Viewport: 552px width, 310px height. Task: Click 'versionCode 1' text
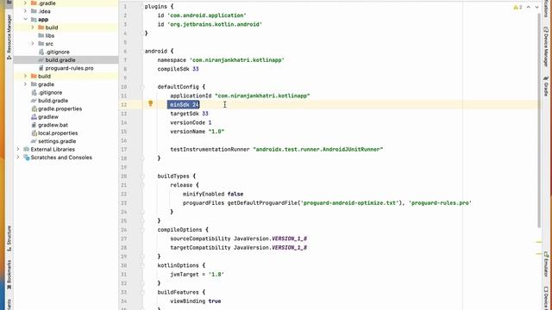click(x=191, y=122)
